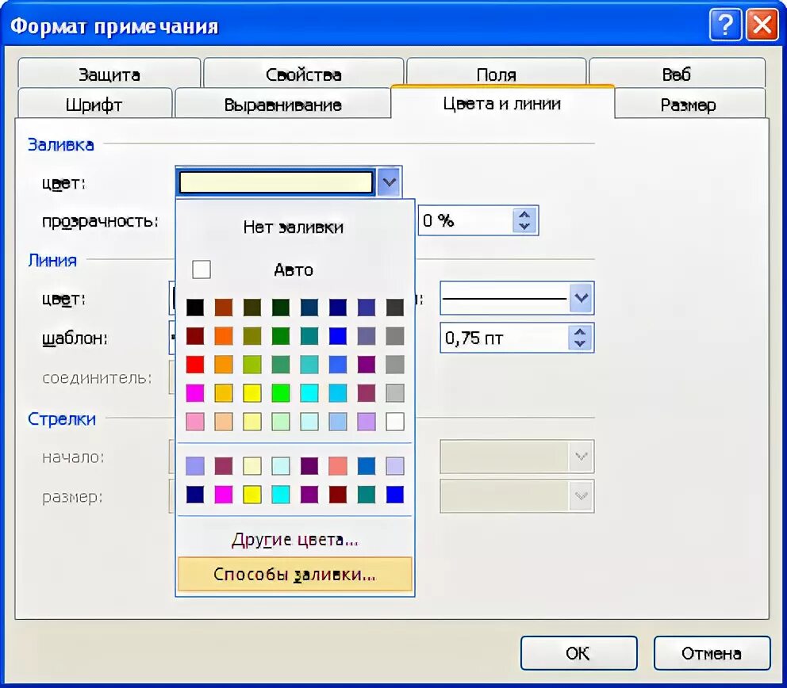Click the line weight field 0,75 пт
Image resolution: width=787 pixels, height=688 pixels.
tap(505, 338)
